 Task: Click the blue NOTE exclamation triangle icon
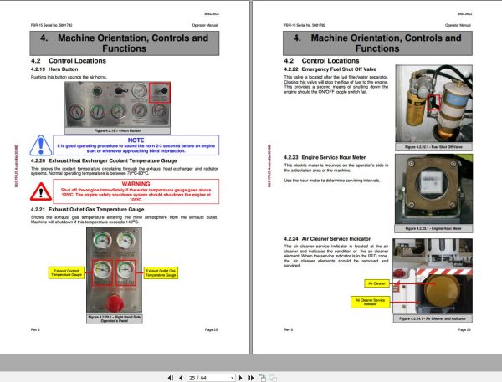coord(41,145)
